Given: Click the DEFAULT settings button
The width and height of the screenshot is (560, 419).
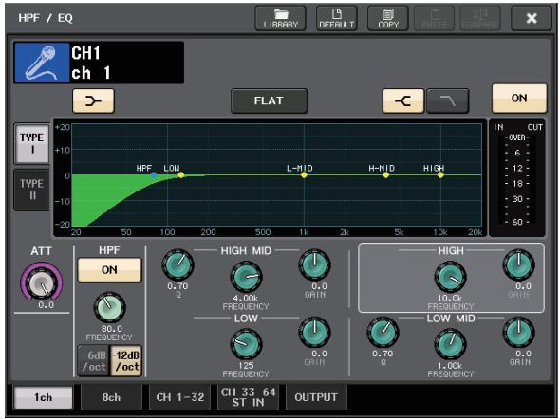Looking at the screenshot, I should coord(336,19).
